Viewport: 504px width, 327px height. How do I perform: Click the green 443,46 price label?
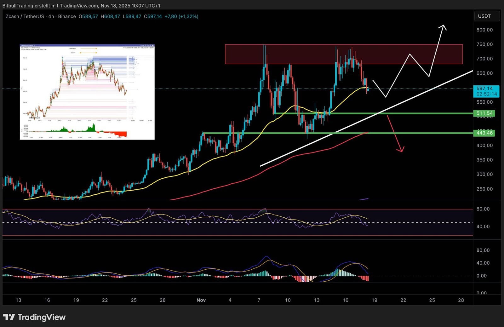pyautogui.click(x=484, y=133)
